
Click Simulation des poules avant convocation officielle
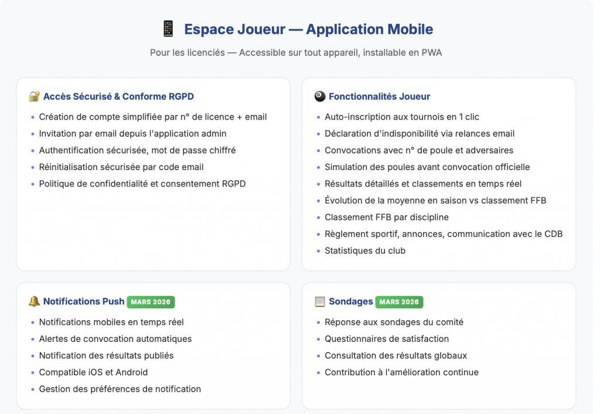[427, 167]
